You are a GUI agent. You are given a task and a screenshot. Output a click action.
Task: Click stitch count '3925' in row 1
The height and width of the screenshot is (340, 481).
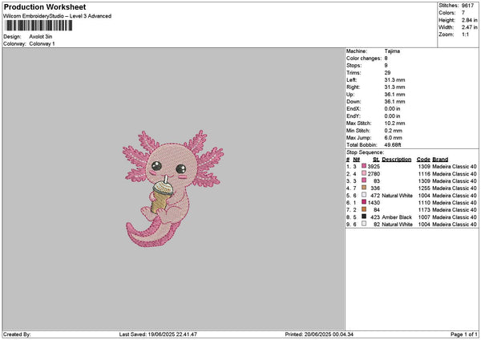(374, 167)
